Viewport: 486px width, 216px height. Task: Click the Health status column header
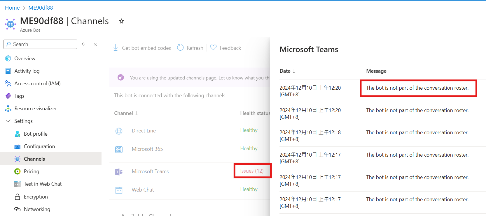255,113
